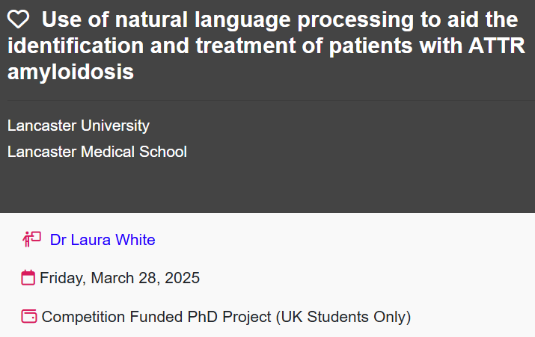
Task: Save project with the heart icon
Action: pos(19,19)
